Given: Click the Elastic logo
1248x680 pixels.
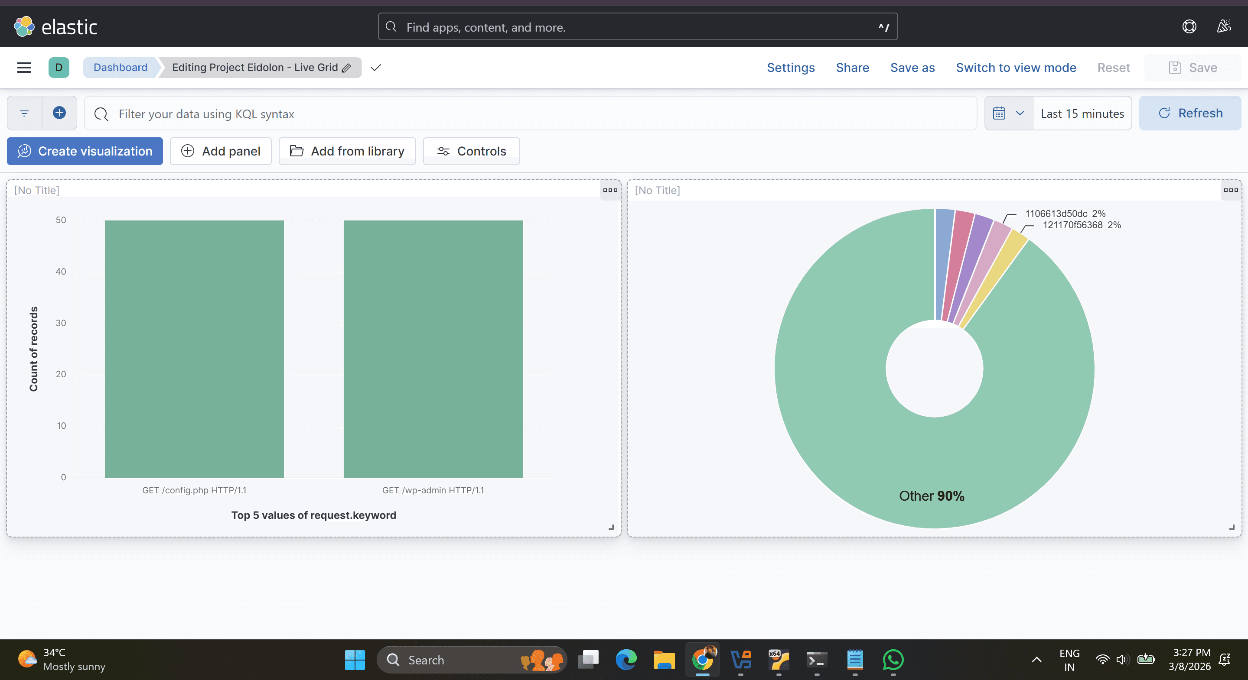Looking at the screenshot, I should [55, 26].
